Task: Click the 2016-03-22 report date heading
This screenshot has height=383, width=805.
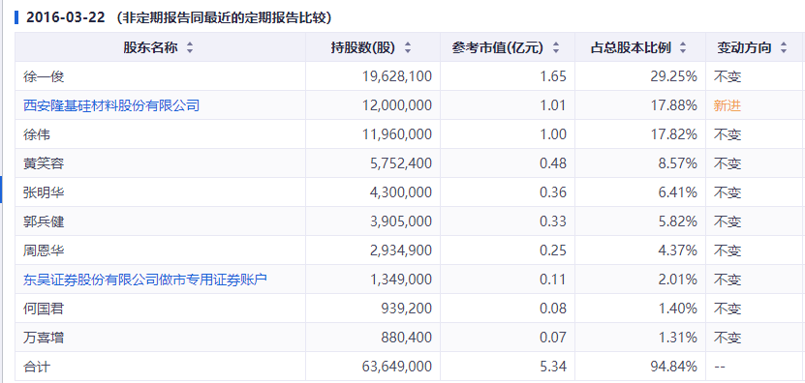Action: pos(66,17)
